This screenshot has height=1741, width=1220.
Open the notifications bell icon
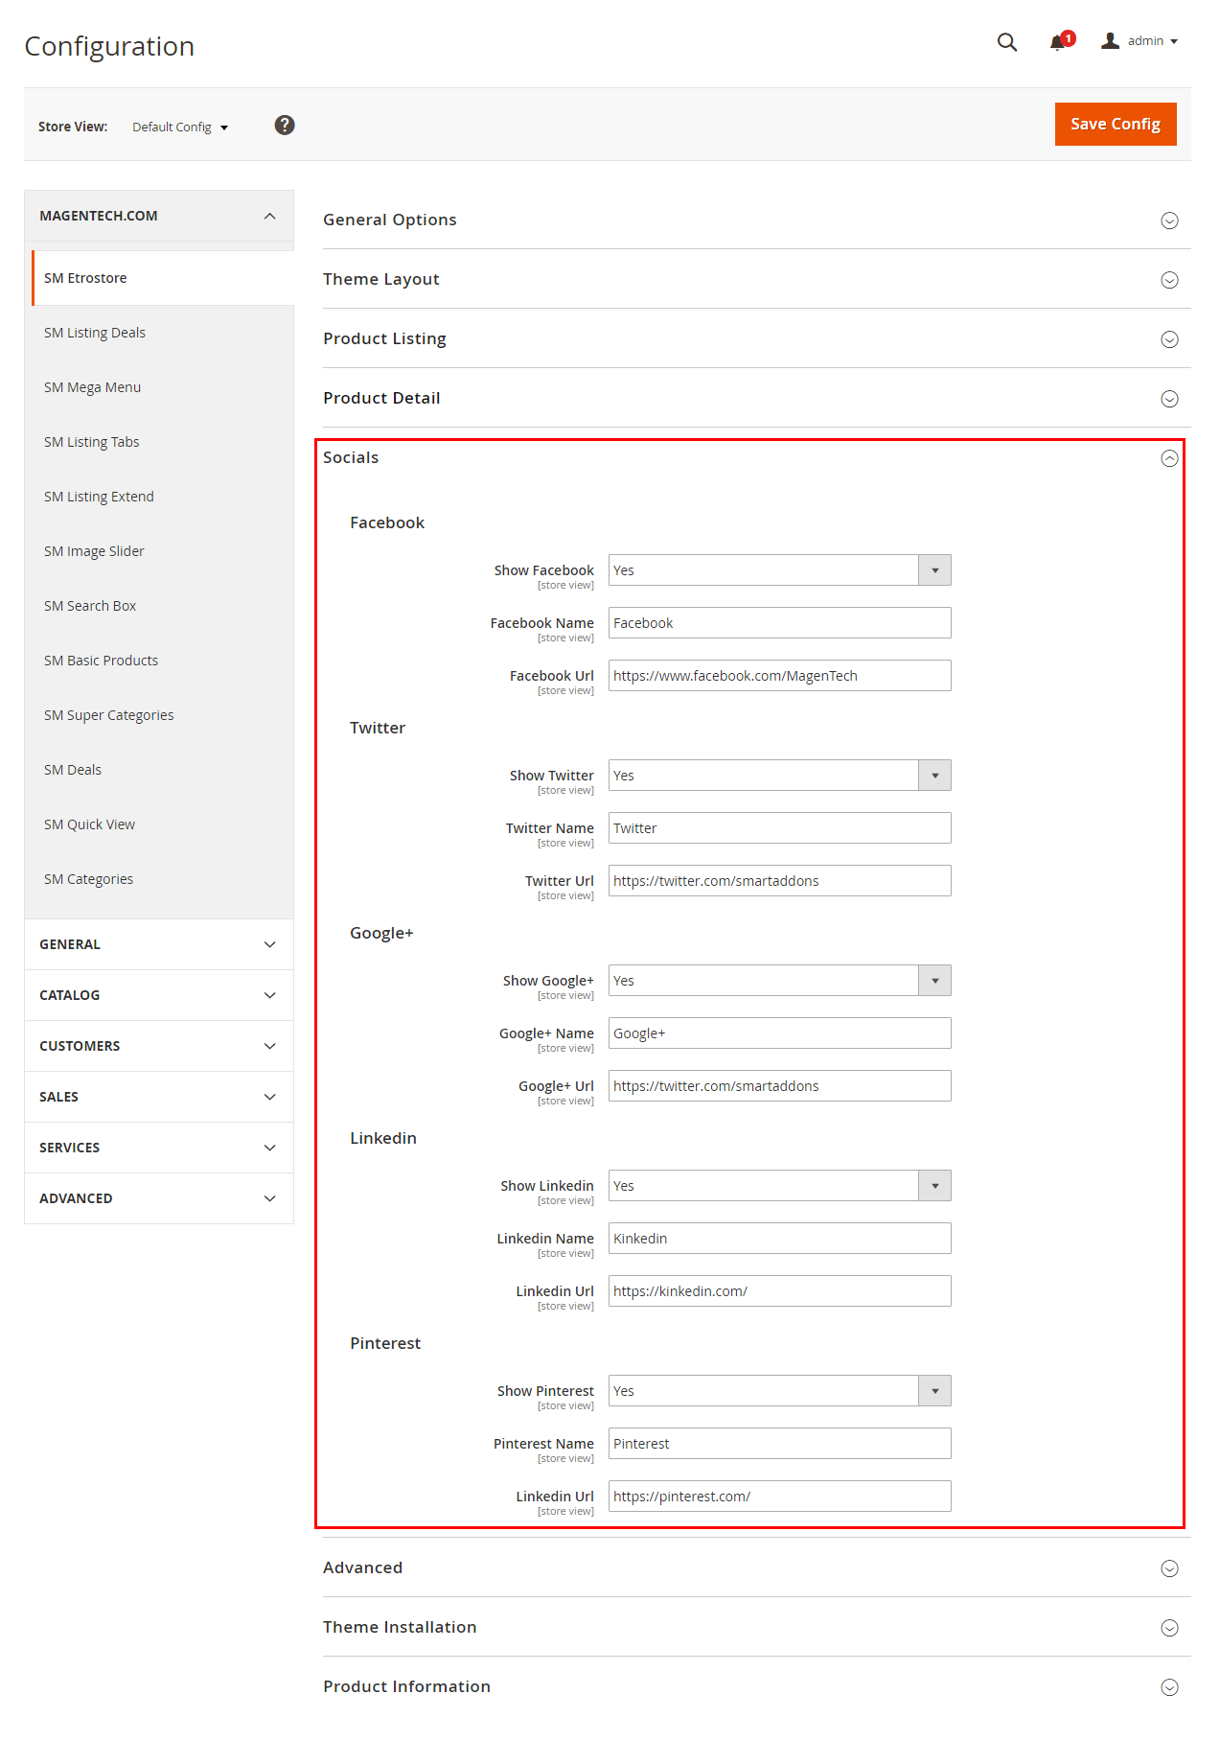1058,42
